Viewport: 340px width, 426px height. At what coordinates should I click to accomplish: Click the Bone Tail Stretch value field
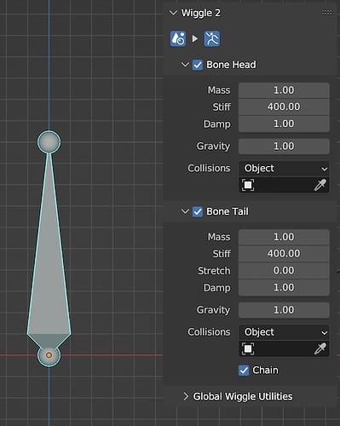[x=284, y=271]
